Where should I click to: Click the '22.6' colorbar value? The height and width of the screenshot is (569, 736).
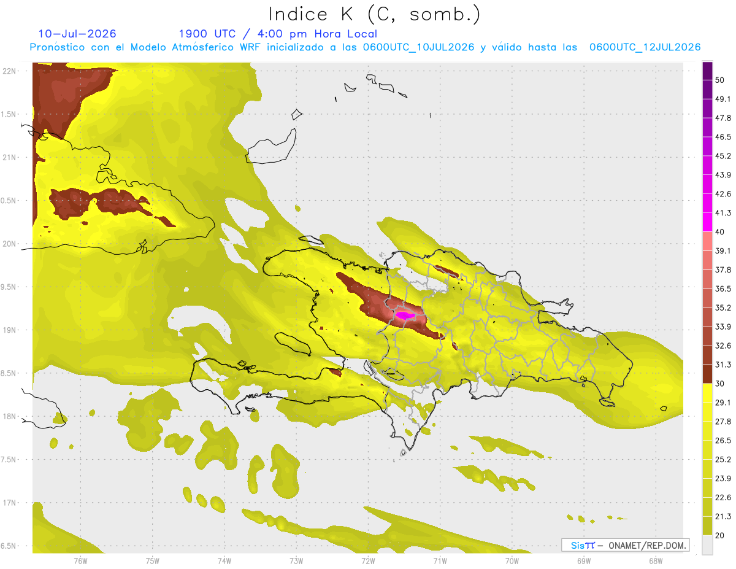tap(723, 497)
